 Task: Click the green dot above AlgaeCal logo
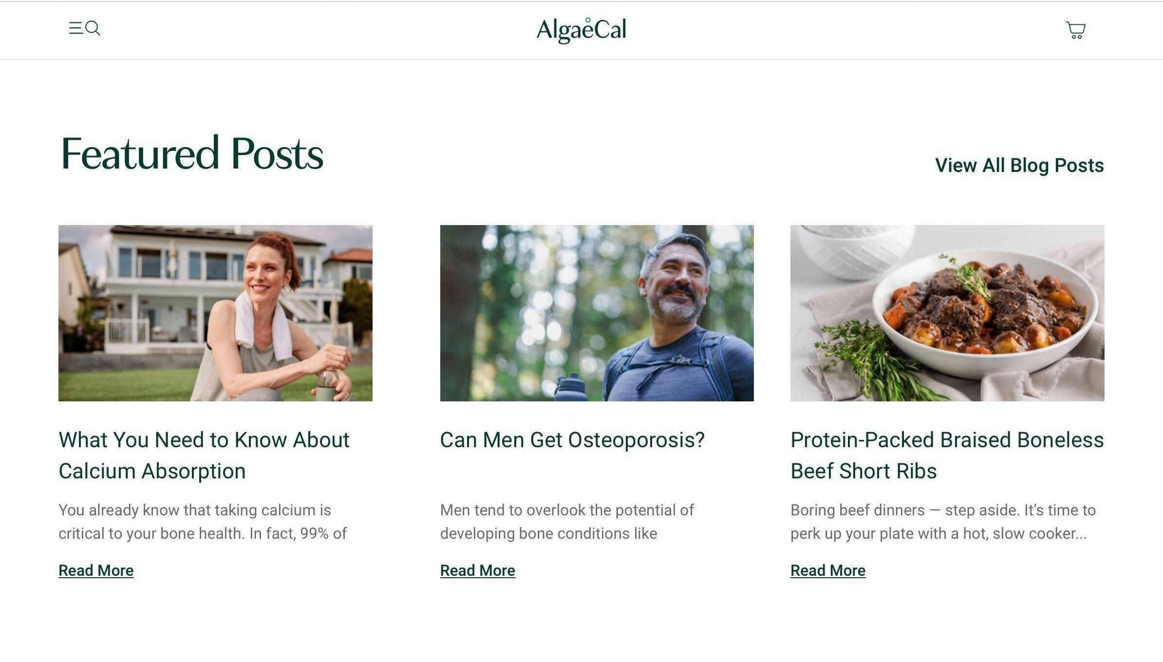(588, 20)
